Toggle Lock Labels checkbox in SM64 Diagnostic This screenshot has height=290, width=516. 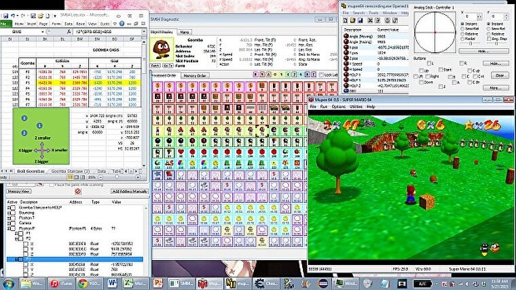(321, 75)
